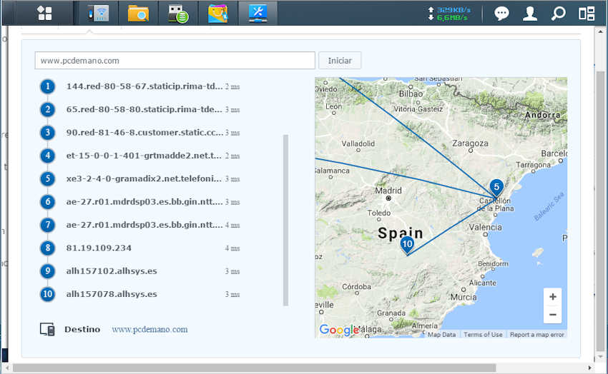The width and height of the screenshot is (608, 374).
Task: Select hop 1 number badge
Action: tap(48, 86)
